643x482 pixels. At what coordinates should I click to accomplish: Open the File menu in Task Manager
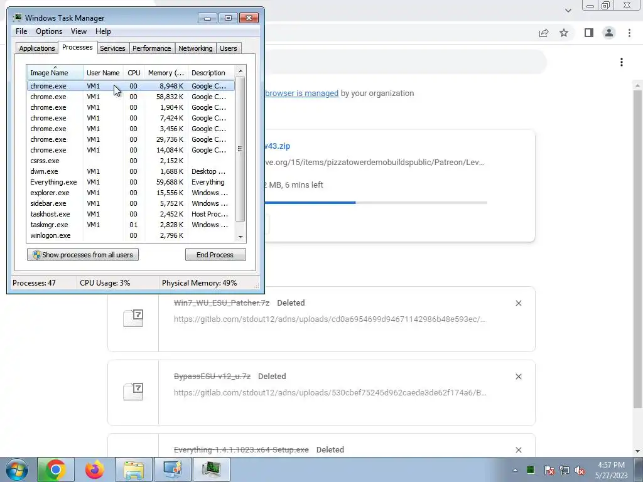click(x=21, y=31)
